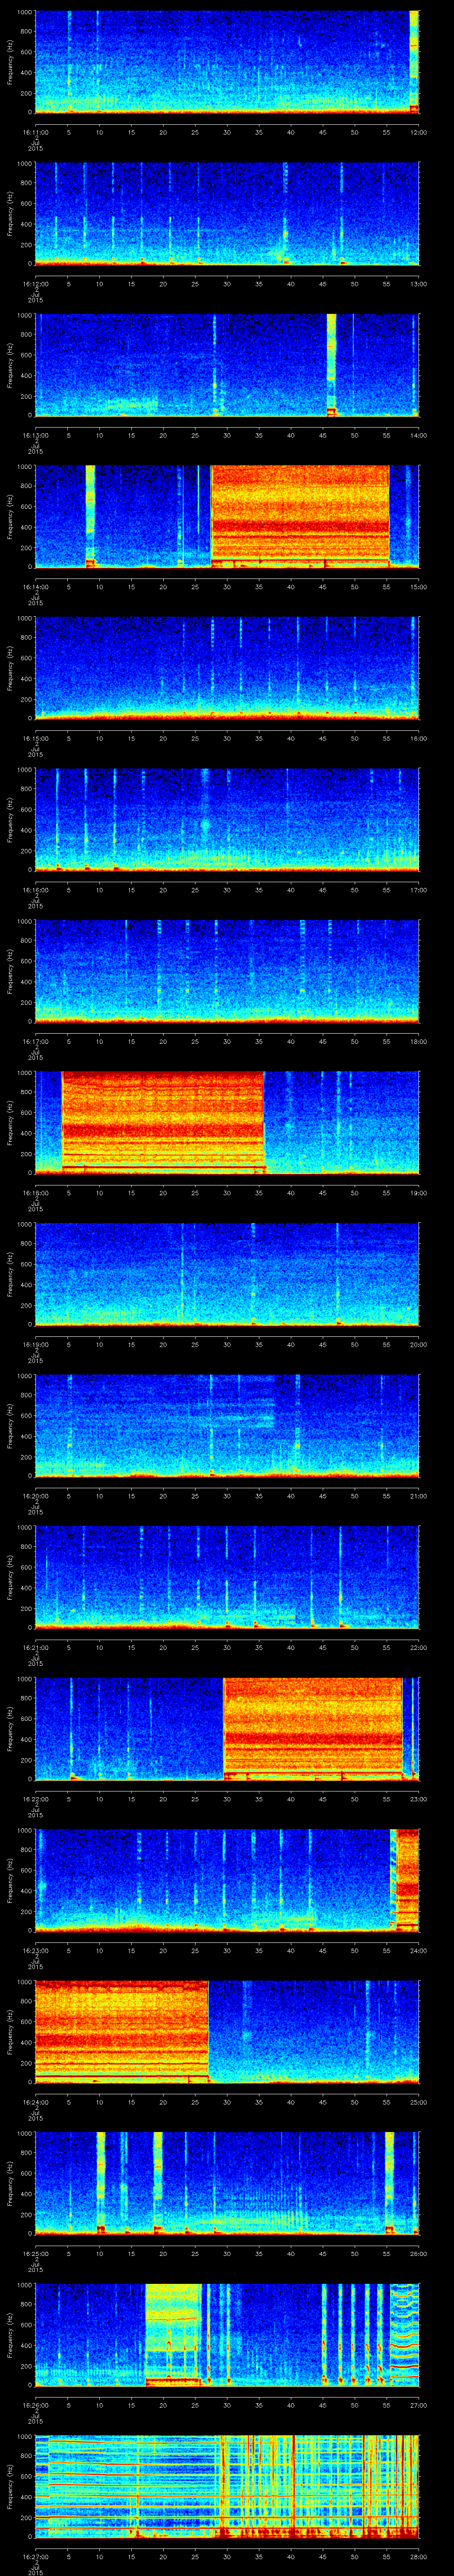Screen dimensions: 454x2576
Task: Click the 16:23:00 start time label
Action: [35, 1950]
